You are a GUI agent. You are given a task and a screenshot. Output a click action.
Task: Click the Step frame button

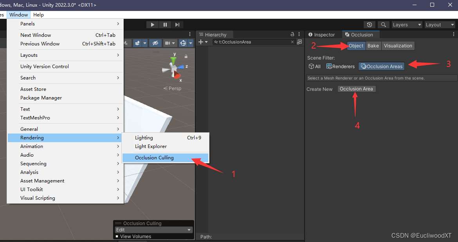177,25
